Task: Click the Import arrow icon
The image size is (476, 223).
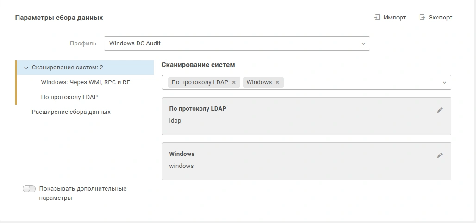Action: point(377,18)
